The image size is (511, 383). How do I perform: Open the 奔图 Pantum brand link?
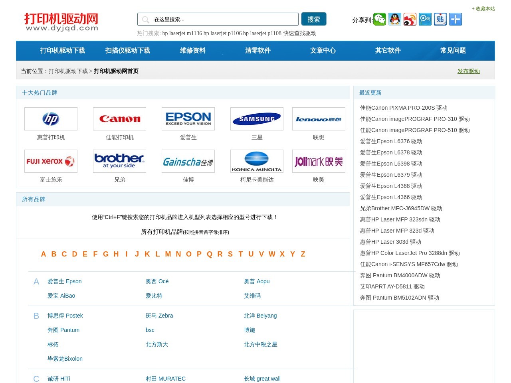tap(63, 330)
